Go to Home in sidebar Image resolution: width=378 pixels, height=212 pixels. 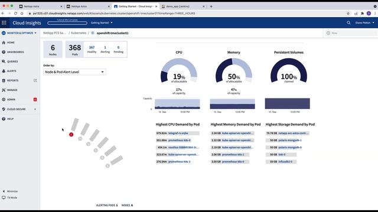click(11, 42)
